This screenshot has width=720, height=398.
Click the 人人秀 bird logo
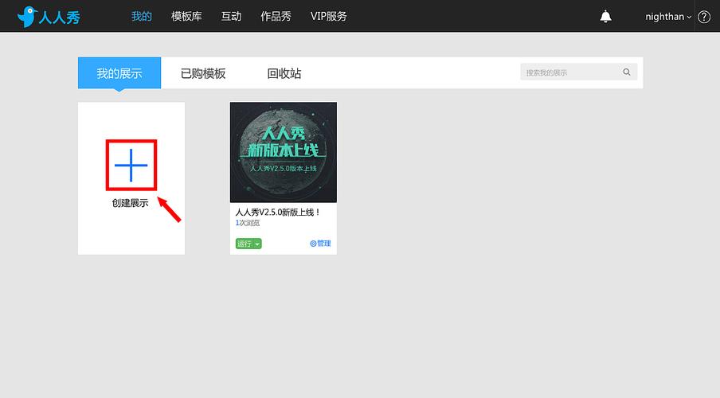click(x=29, y=16)
